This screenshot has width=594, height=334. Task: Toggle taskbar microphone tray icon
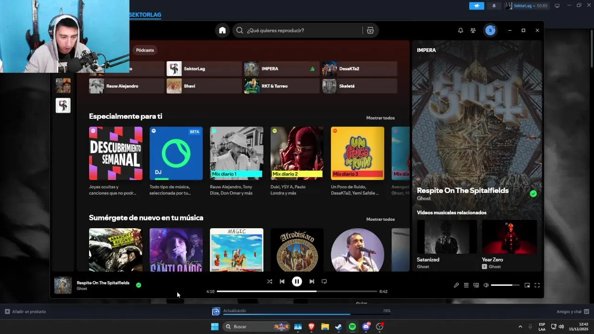click(530, 327)
